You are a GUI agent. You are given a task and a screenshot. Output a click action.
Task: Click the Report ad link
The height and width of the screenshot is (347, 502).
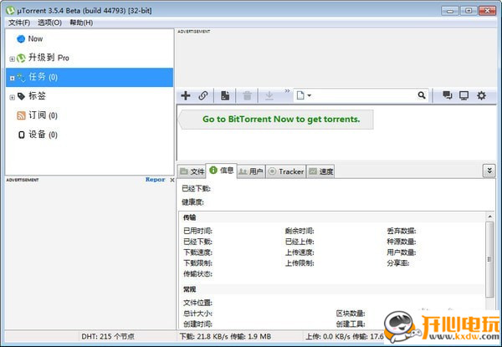[x=156, y=180]
